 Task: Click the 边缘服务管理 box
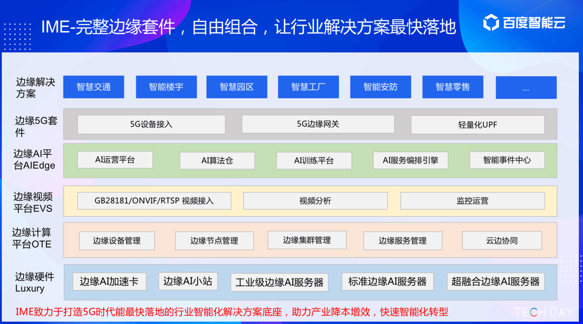point(403,241)
